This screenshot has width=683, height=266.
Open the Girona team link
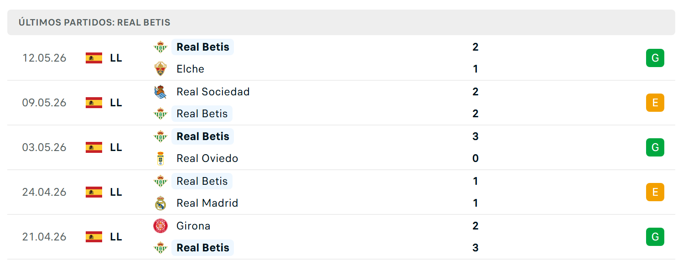point(193,226)
